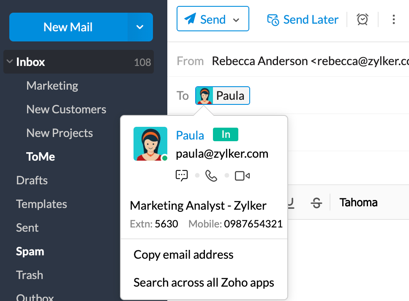Open Paula's profile name link
Viewport: 409px width, 301px height.
click(190, 135)
